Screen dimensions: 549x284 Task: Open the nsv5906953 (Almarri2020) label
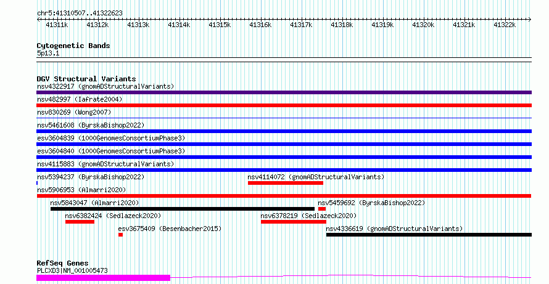[81, 190]
